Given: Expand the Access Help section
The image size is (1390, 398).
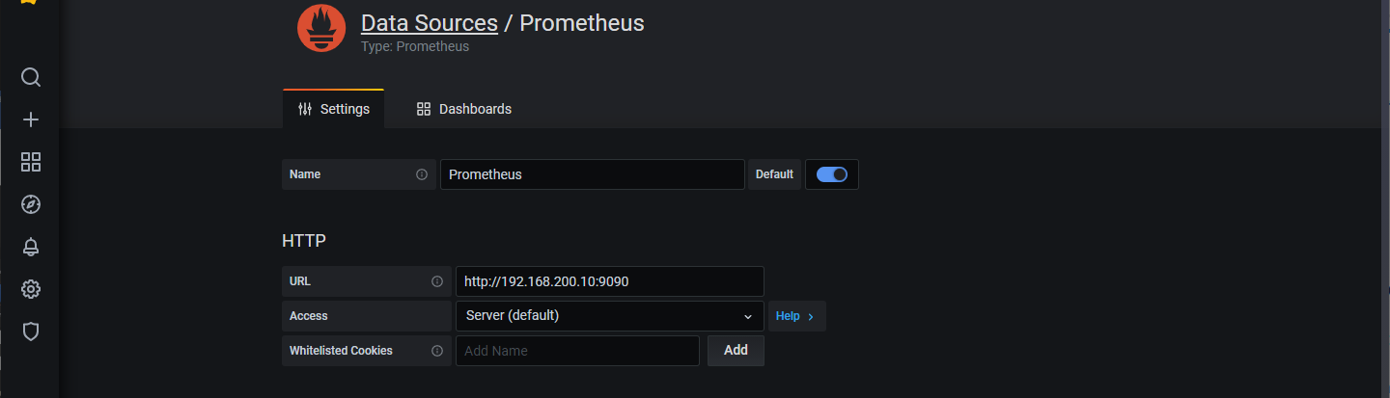Looking at the screenshot, I should point(795,316).
